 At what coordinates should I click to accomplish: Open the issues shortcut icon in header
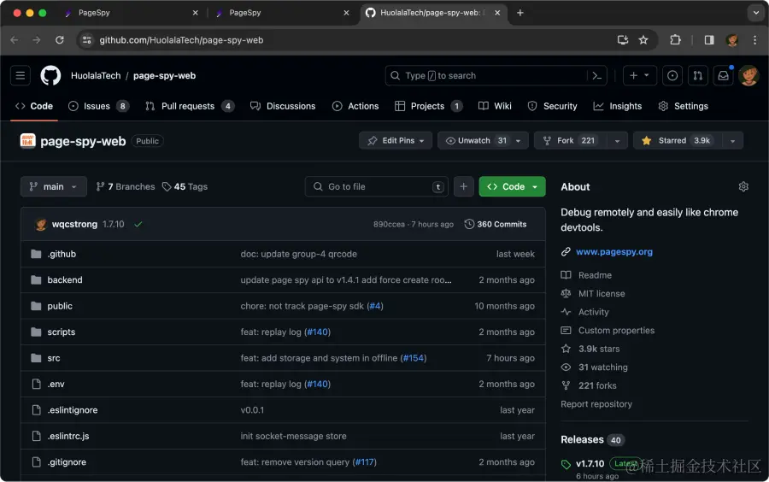672,75
